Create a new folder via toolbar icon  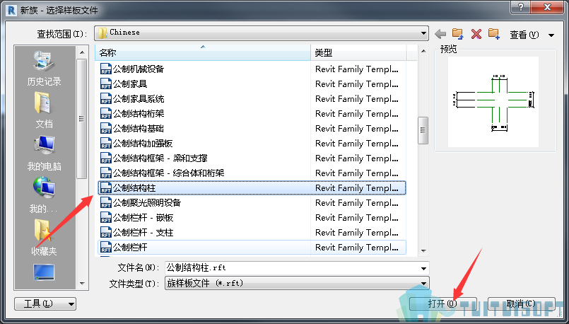pyautogui.click(x=494, y=34)
